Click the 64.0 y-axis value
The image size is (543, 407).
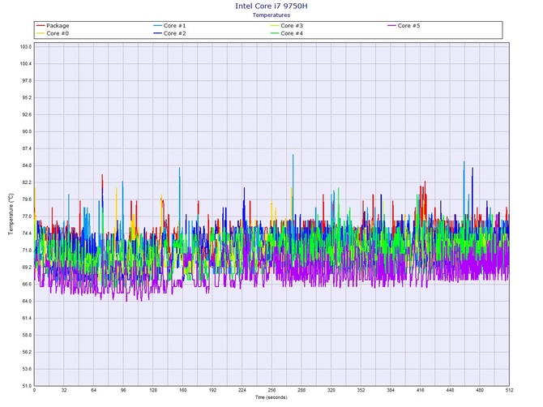tap(27, 302)
